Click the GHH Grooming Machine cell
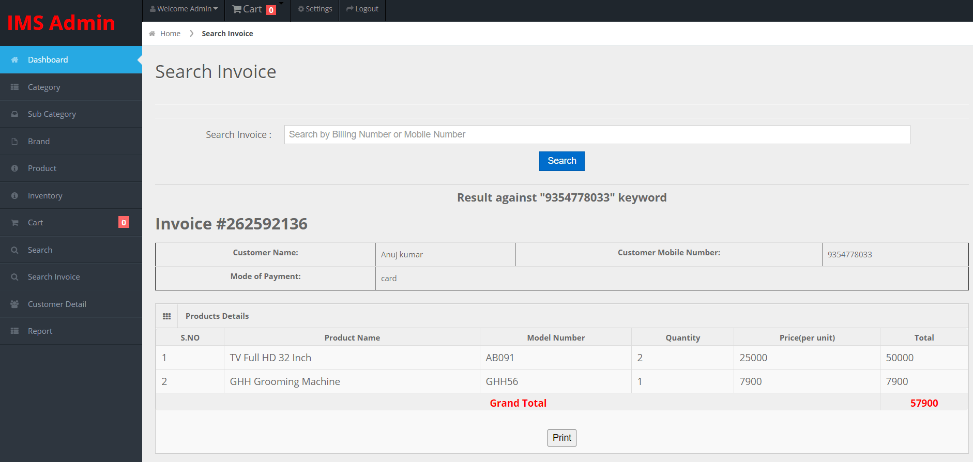 (x=352, y=381)
